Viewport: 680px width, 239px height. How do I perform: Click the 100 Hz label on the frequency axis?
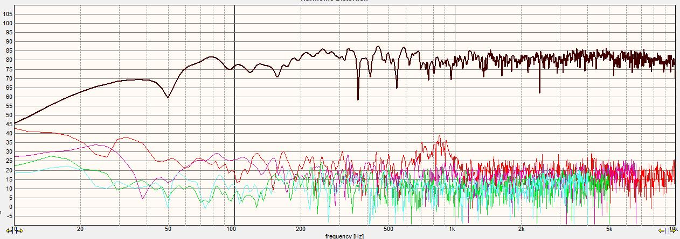coord(231,229)
